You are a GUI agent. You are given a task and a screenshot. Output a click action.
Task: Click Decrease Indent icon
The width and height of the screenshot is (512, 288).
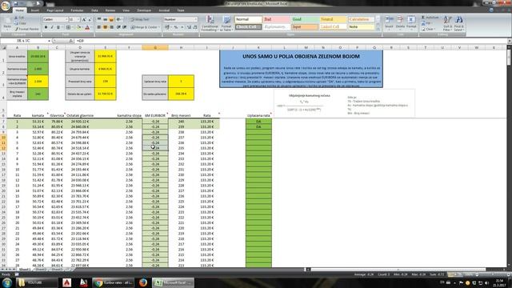click(118, 27)
